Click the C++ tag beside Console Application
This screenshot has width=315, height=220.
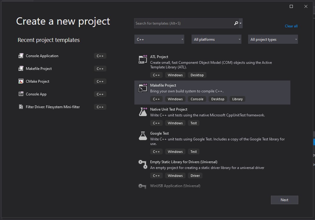point(100,56)
